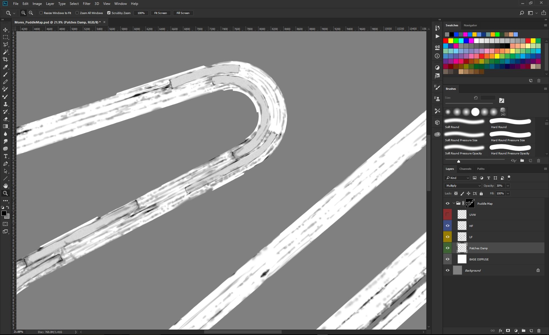Collapse the Puddle Map group
549x335 pixels.
[454, 204]
